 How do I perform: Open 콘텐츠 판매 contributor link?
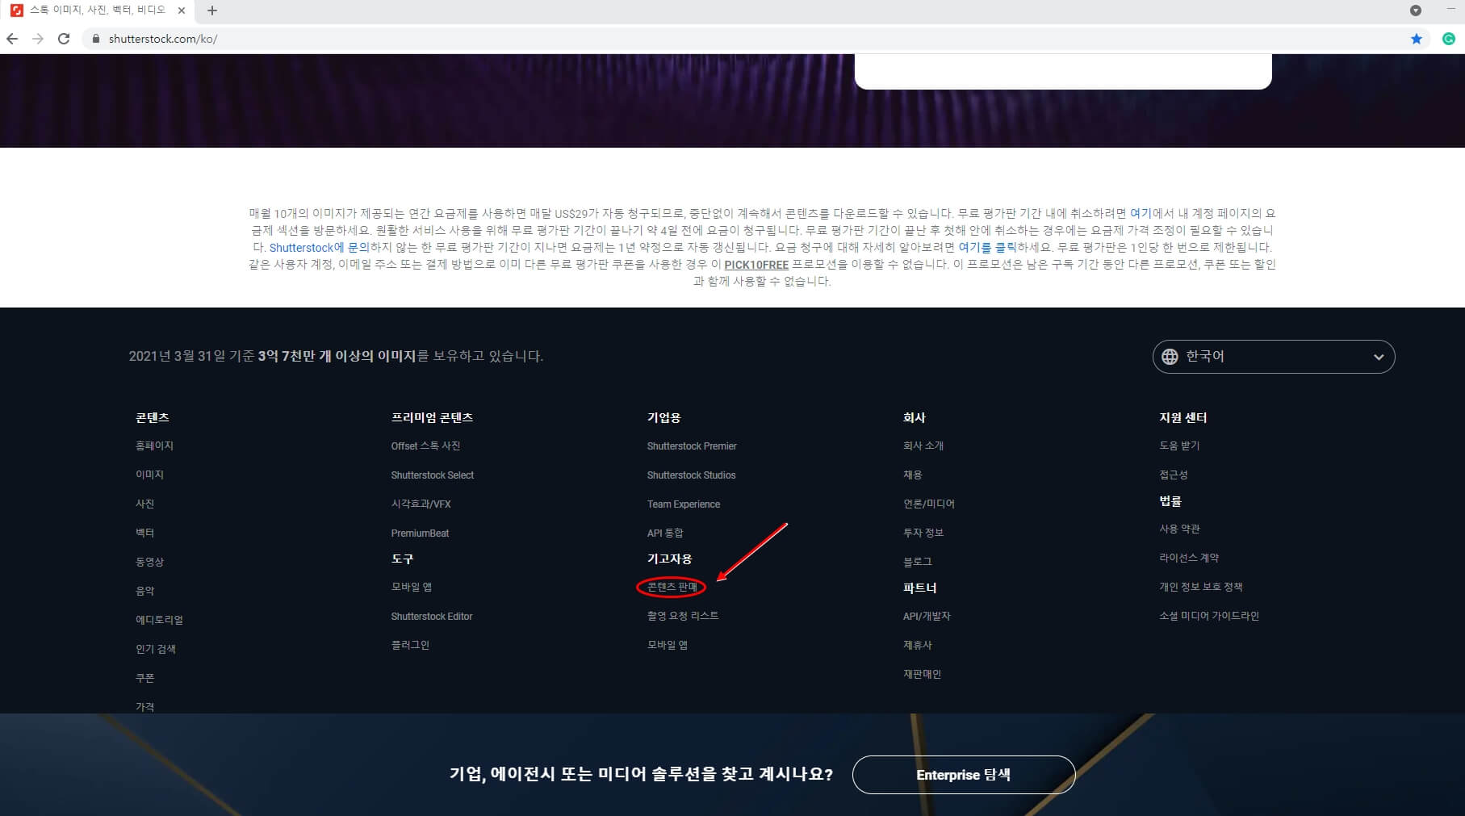click(672, 587)
